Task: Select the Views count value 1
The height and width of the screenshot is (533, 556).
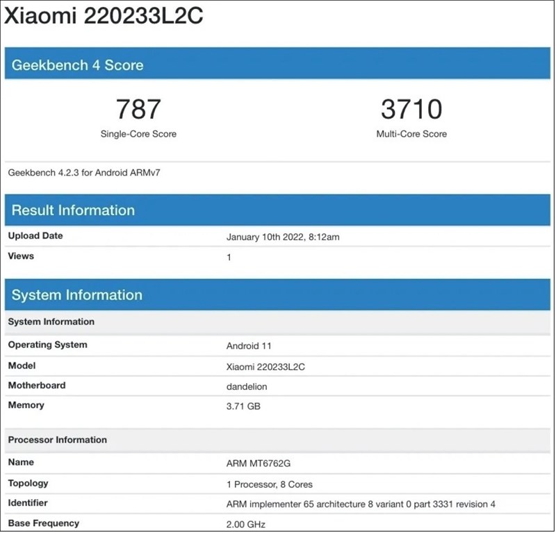Action: 229,257
